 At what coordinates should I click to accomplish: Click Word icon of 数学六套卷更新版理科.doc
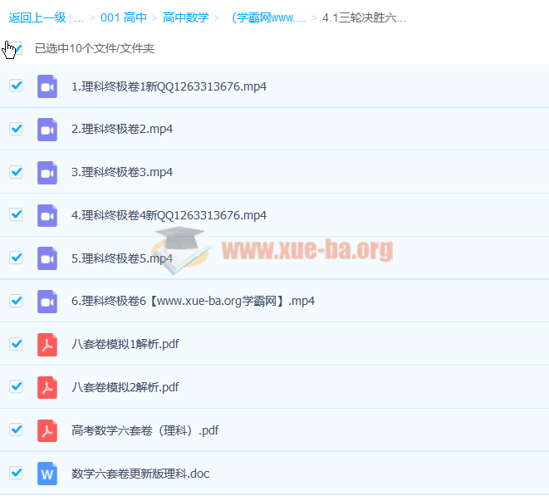click(x=47, y=474)
